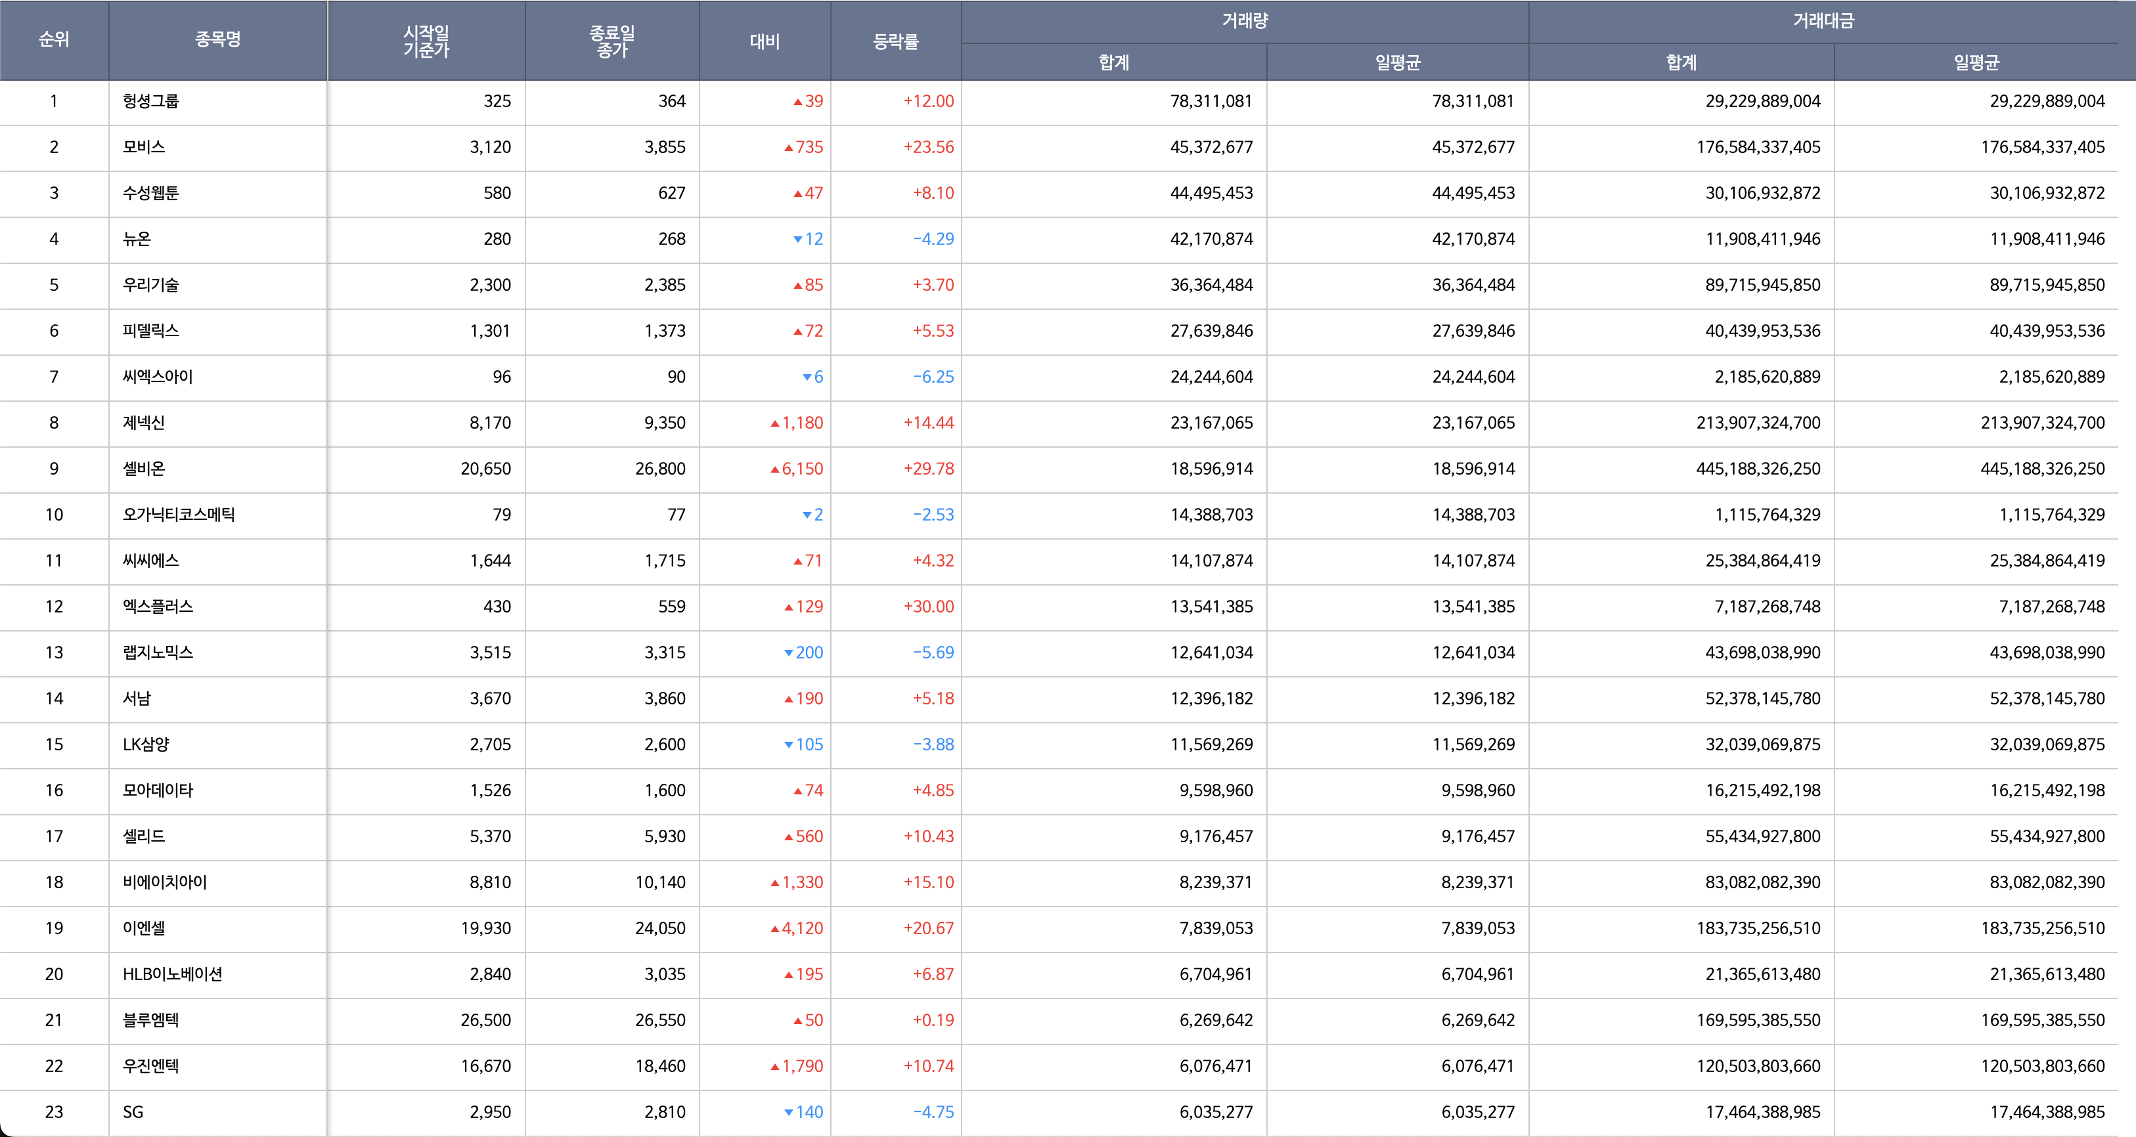
Task: Click the 종목명 column header
Action: click(218, 40)
